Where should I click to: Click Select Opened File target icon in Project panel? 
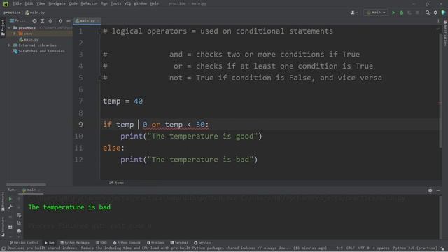34,21
